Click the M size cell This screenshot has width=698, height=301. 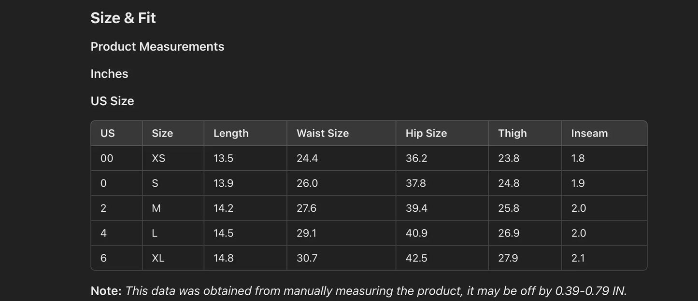(x=156, y=208)
